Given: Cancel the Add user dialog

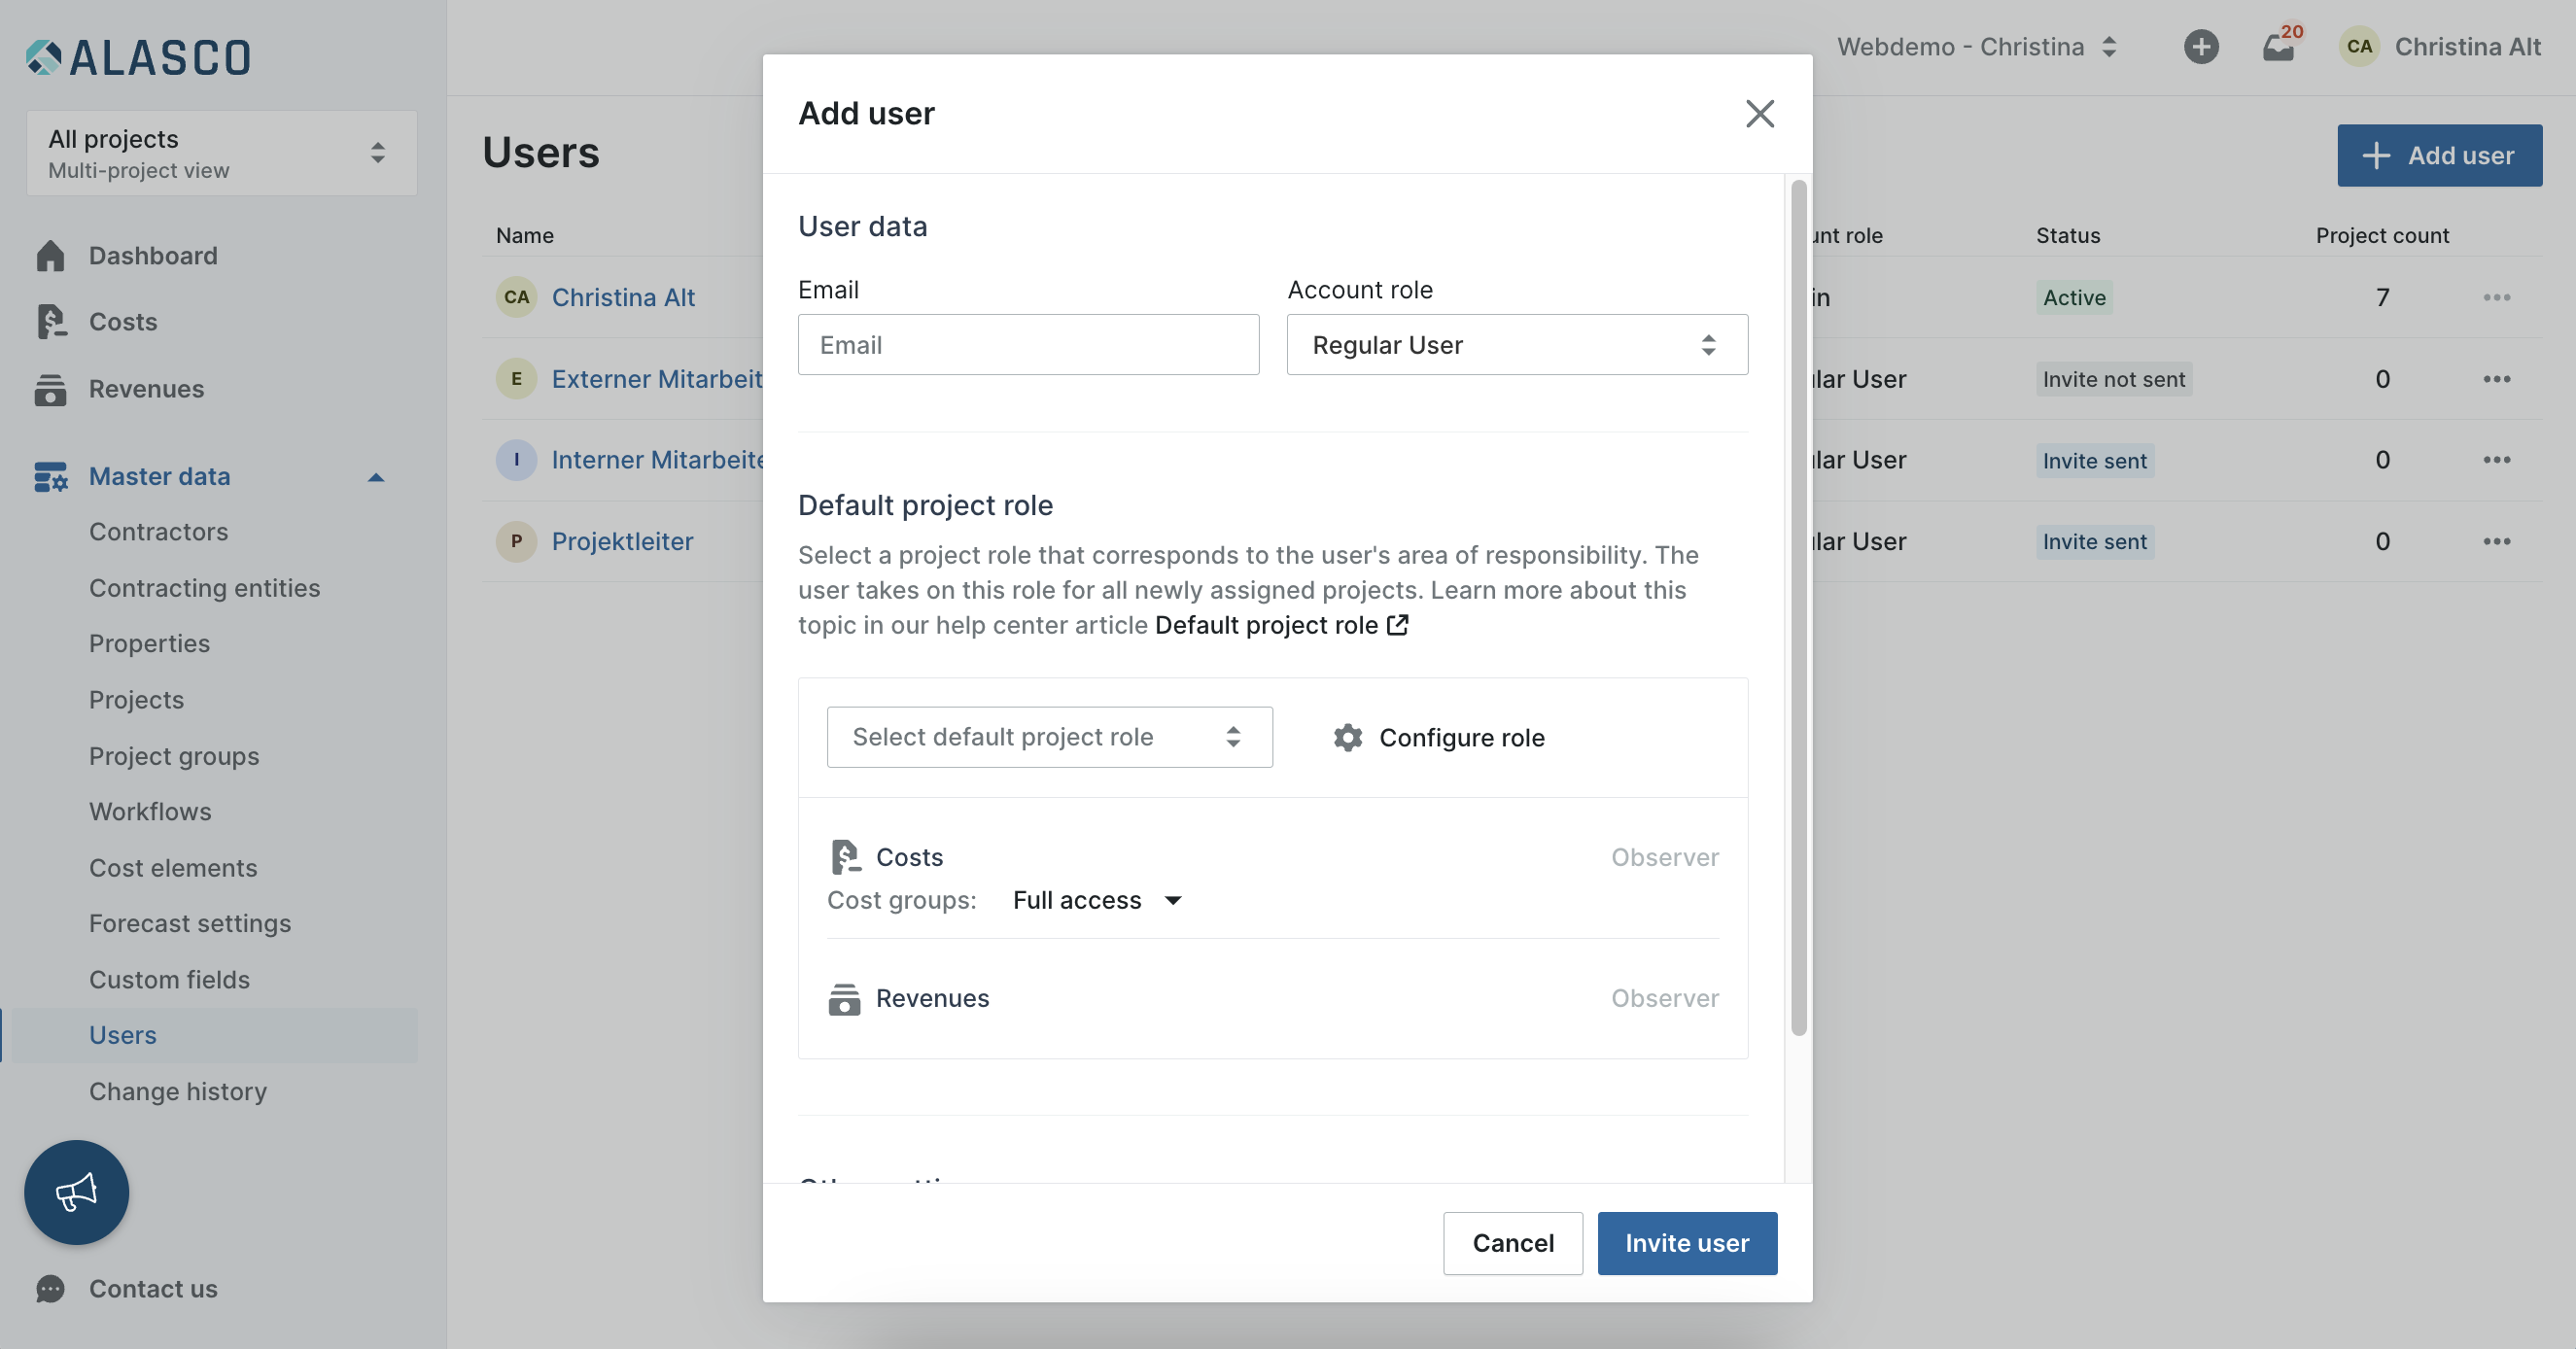Looking at the screenshot, I should coord(1512,1243).
